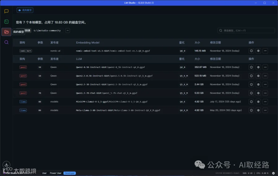Screen dimensions: 278x176
Task: Open the Developer terminal sidebar icon
Action: pyautogui.click(x=6, y=22)
